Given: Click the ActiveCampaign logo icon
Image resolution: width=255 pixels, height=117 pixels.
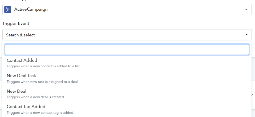Looking at the screenshot, I should pos(8,10).
